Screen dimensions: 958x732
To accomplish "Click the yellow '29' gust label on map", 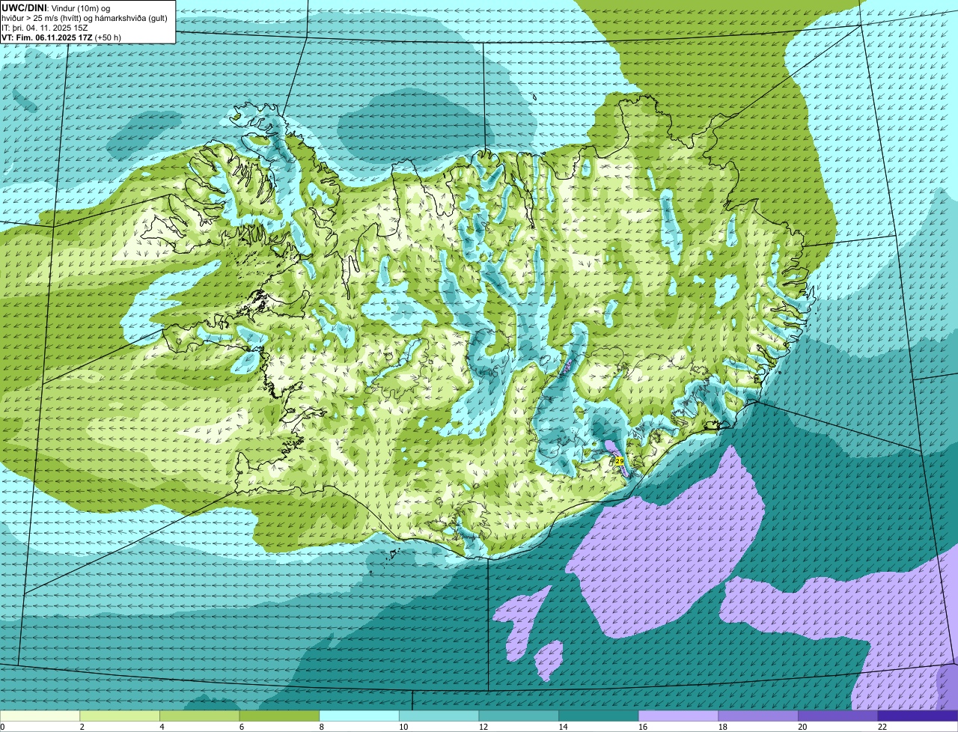I will point(619,461).
